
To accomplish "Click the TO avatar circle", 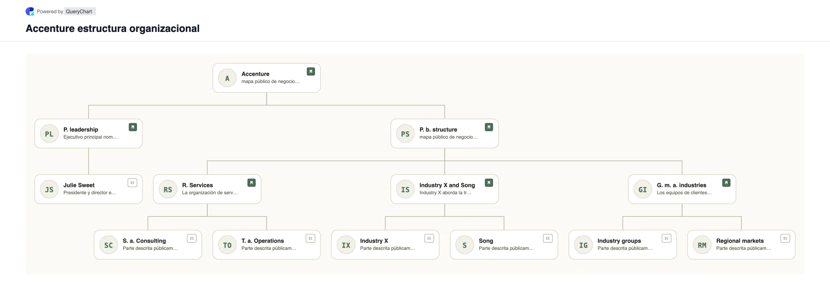I will (x=227, y=245).
